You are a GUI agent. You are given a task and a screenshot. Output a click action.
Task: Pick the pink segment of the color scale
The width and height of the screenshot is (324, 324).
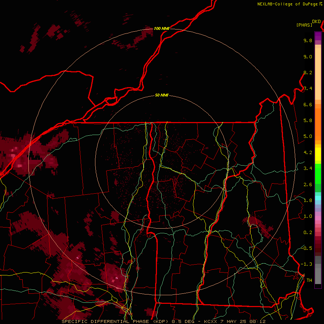click(x=318, y=218)
